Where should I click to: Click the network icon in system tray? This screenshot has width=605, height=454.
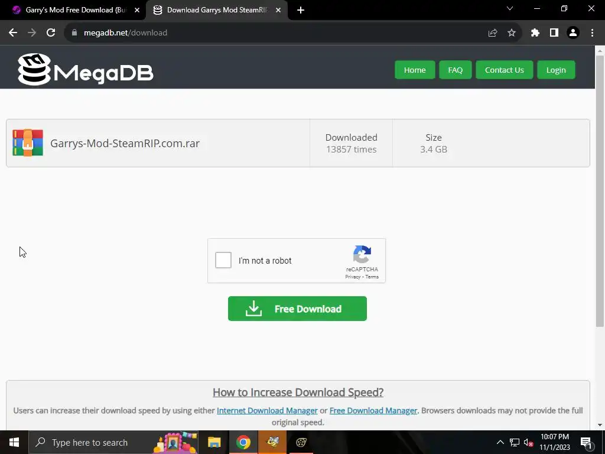pos(515,442)
